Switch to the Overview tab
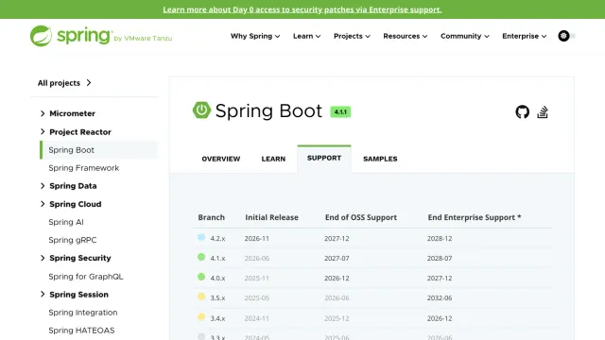 point(220,159)
